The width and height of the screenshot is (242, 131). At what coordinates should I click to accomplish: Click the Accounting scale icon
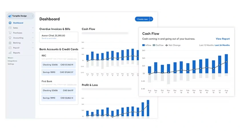(10, 38)
